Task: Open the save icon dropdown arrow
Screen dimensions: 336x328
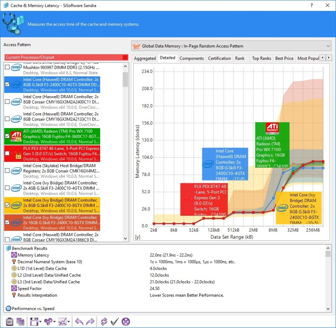Action: point(40,322)
